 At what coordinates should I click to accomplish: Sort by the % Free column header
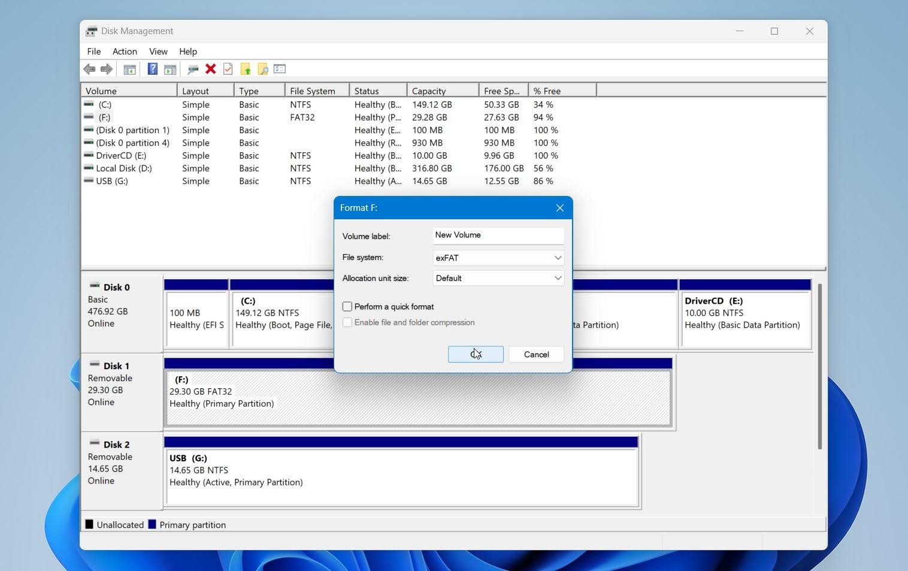pos(562,90)
